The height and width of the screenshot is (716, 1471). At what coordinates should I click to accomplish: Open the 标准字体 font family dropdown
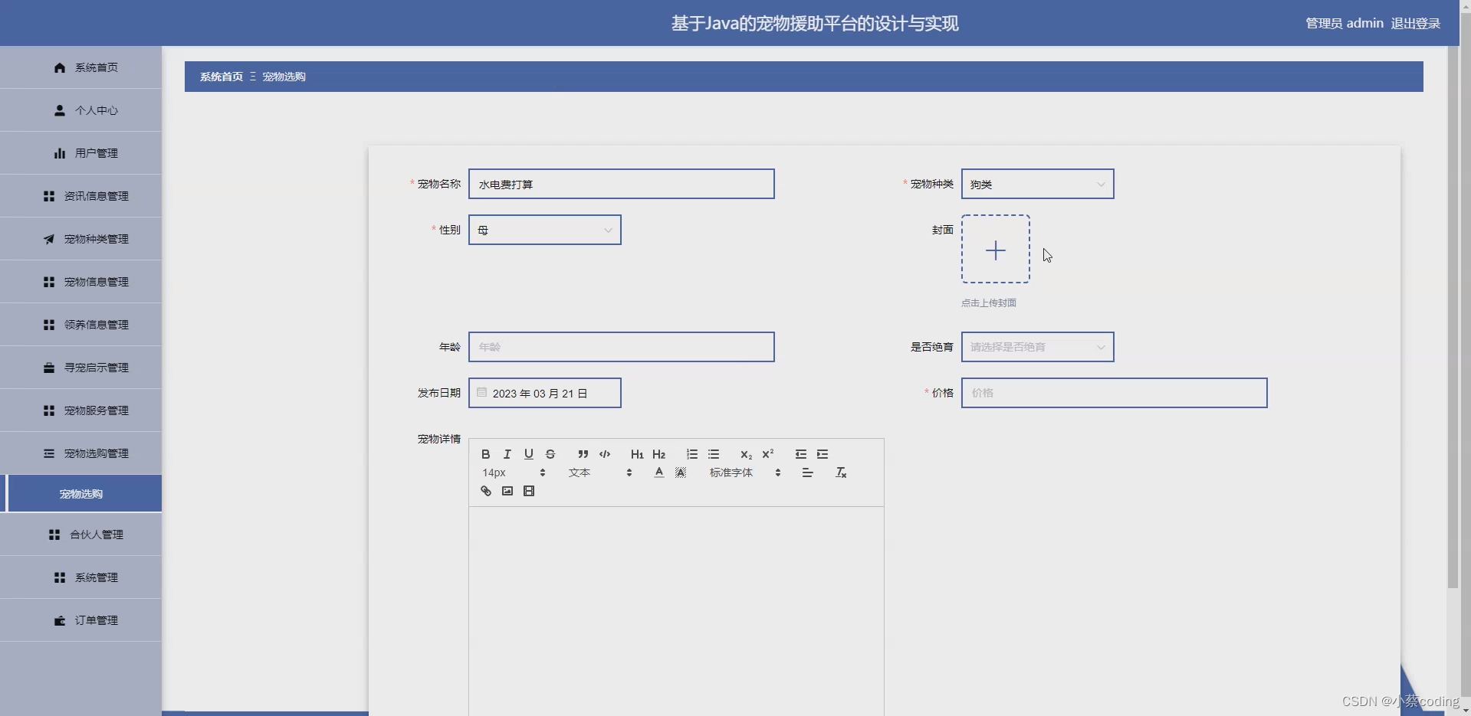pyautogui.click(x=745, y=472)
